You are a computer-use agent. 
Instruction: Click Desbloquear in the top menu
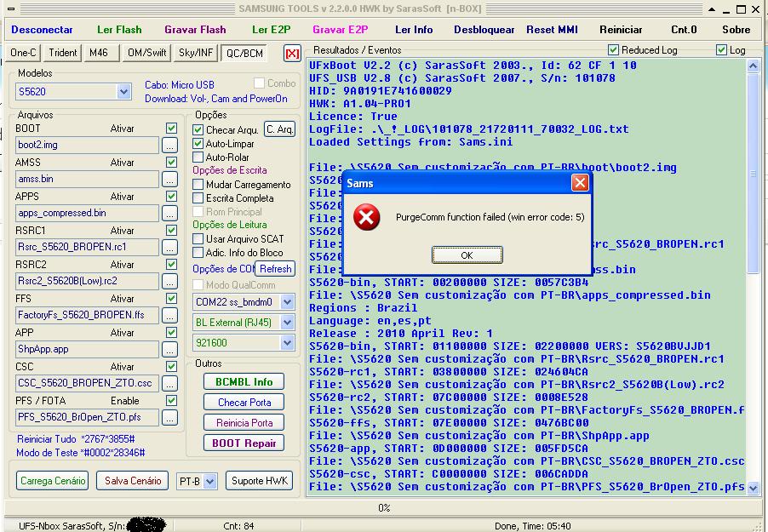[x=484, y=30]
